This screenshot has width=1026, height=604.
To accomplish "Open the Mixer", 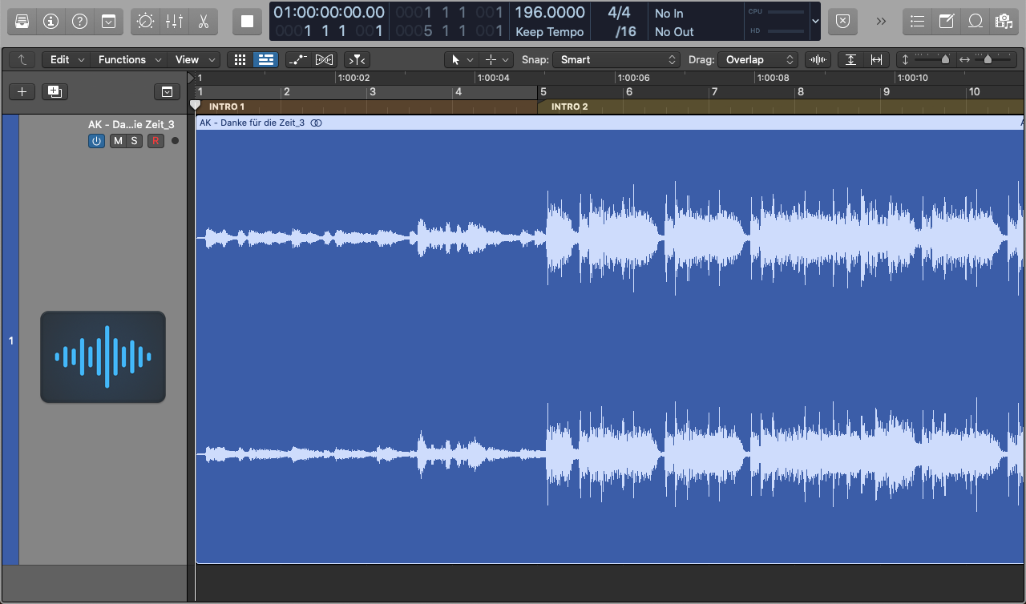I will [x=174, y=22].
